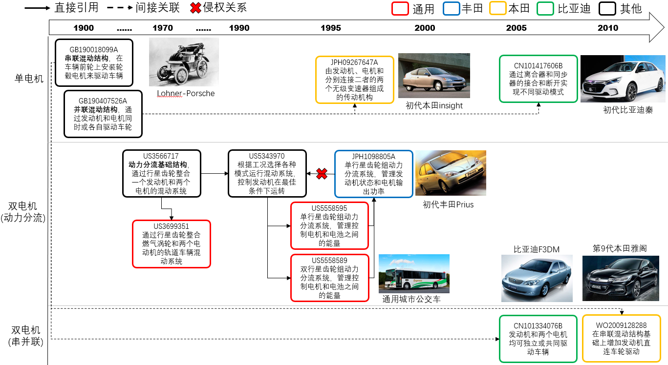Click the Lohner-Porsche caption
Screen dimensions: 668x365
[186, 93]
